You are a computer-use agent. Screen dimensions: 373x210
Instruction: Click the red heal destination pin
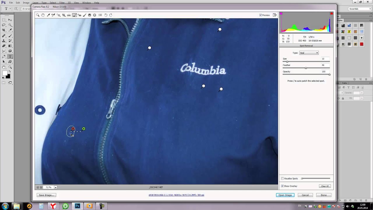tap(73, 129)
